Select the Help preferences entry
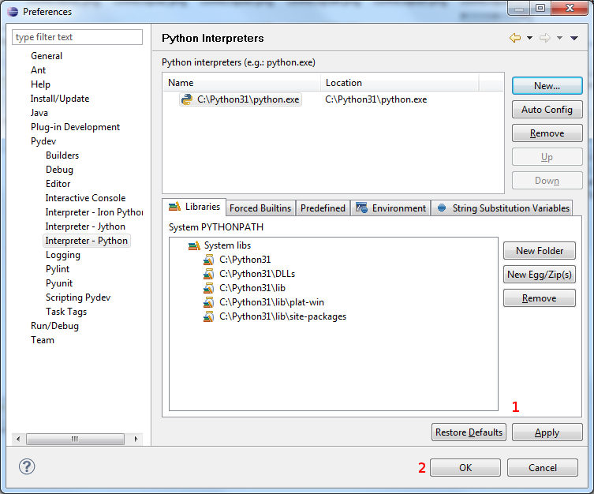594x494 pixels. click(x=40, y=84)
